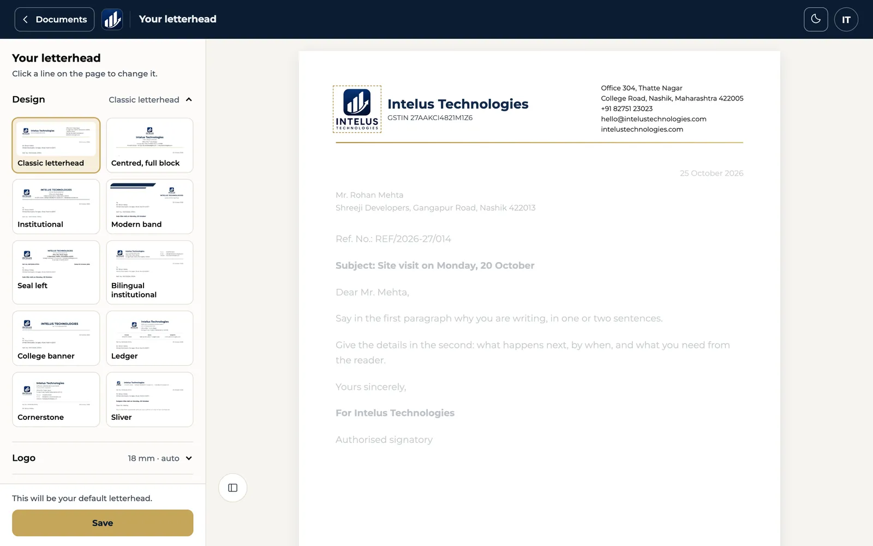Choose the Centred, full block design
Image resolution: width=873 pixels, height=546 pixels.
(150, 145)
